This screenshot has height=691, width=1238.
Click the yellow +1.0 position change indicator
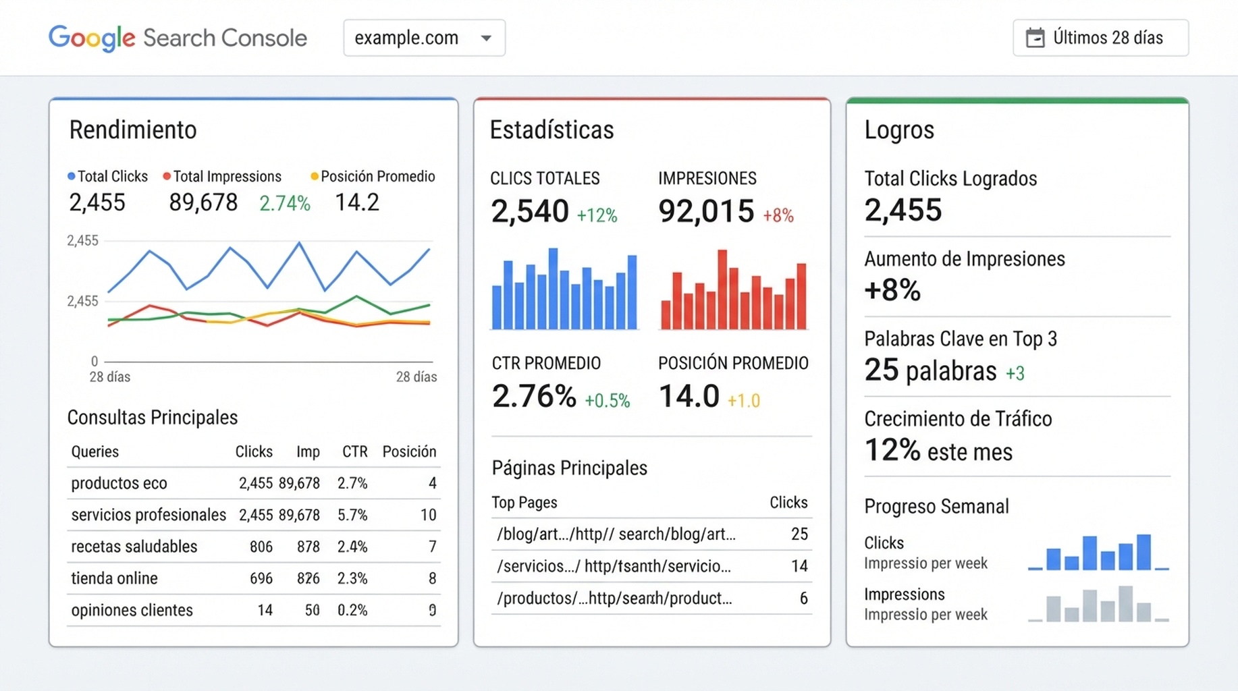click(744, 401)
